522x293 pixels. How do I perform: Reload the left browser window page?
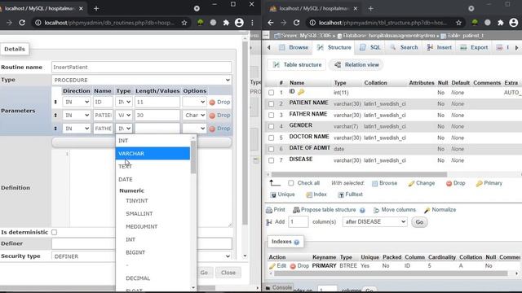22,23
